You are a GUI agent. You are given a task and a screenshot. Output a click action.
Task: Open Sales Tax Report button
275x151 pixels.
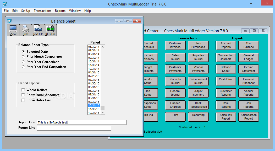(x=226, y=117)
